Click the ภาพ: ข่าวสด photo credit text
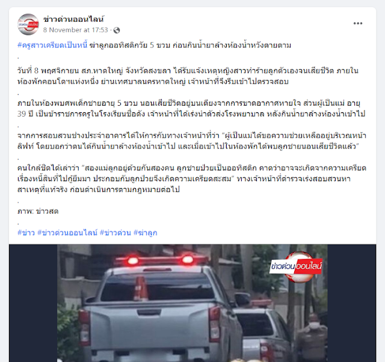385x362 pixels. pyautogui.click(x=38, y=211)
